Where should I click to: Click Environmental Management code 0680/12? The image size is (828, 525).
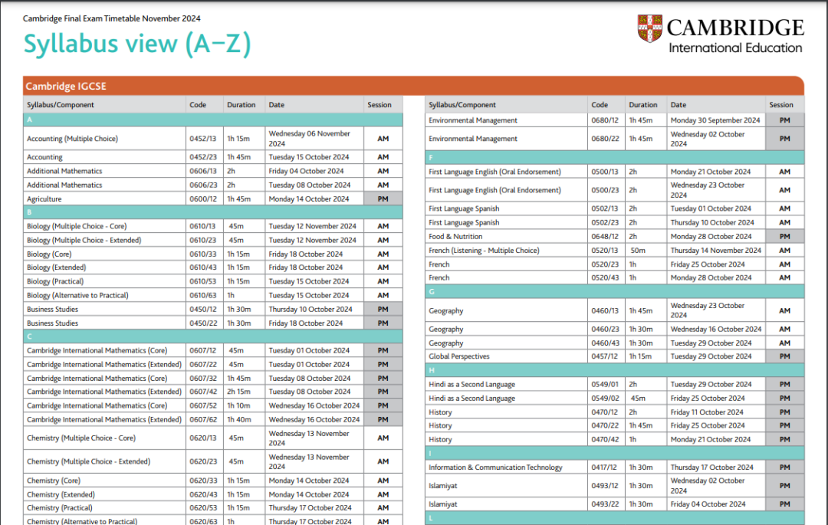(x=605, y=120)
